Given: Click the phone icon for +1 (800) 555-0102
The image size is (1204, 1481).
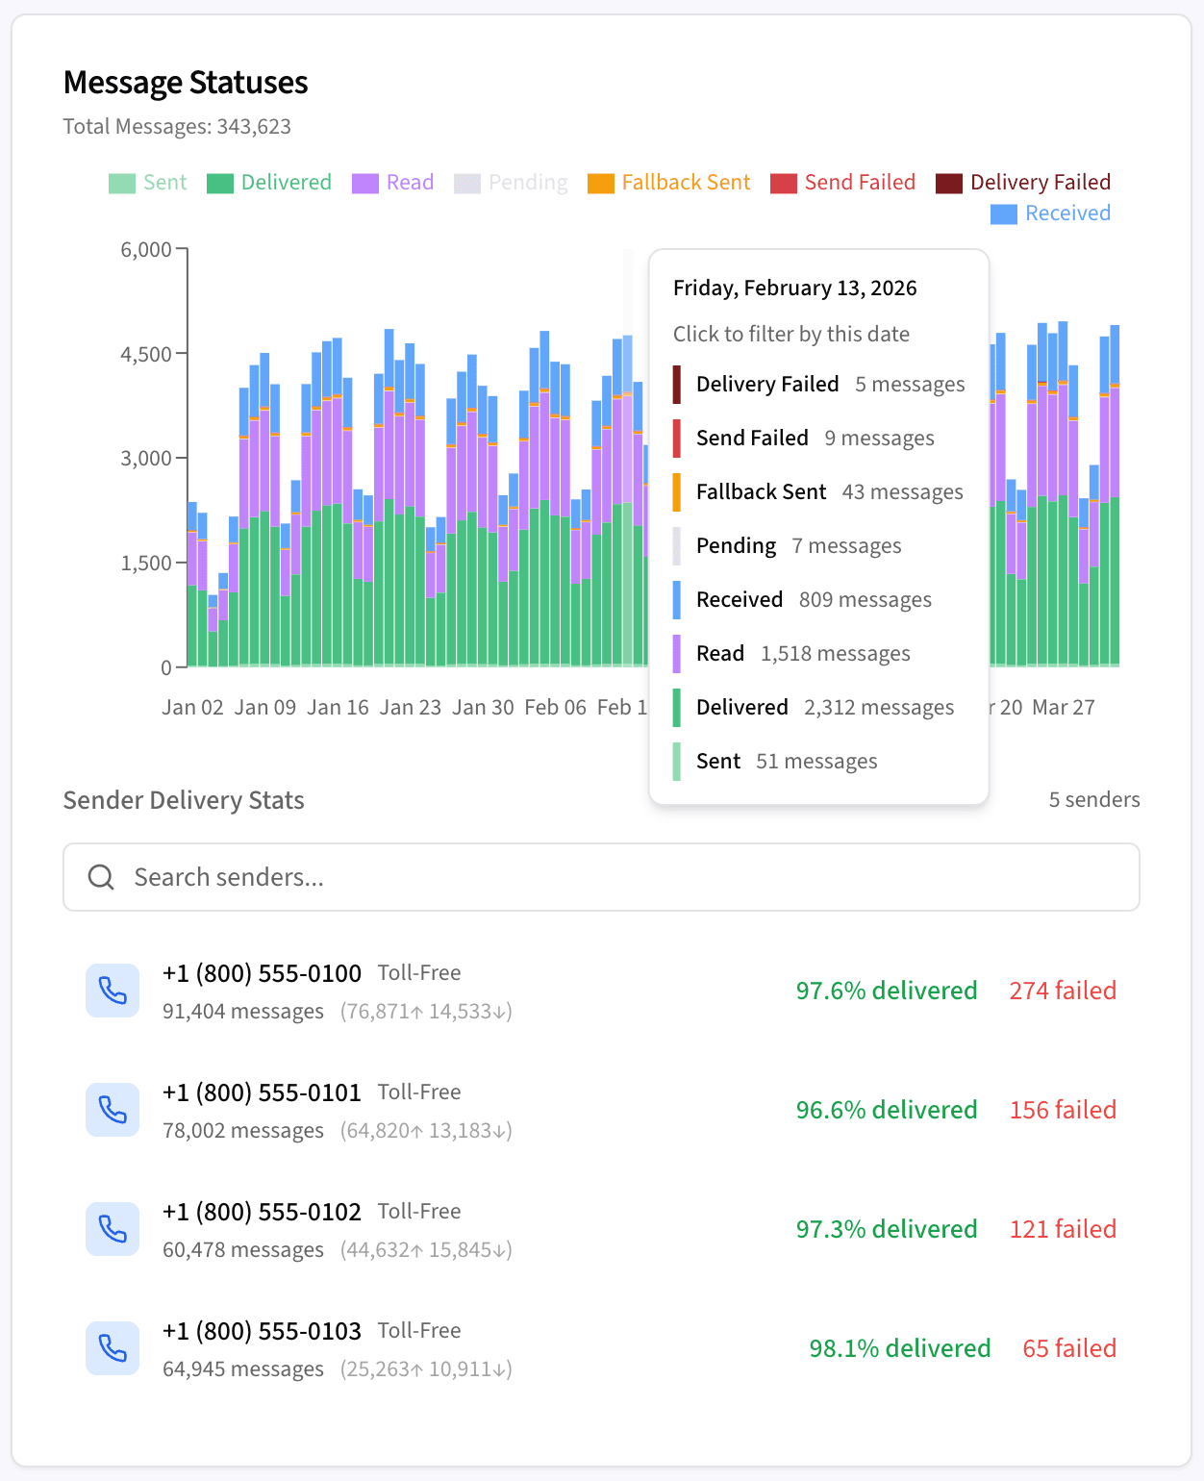Looking at the screenshot, I should pyautogui.click(x=112, y=1228).
